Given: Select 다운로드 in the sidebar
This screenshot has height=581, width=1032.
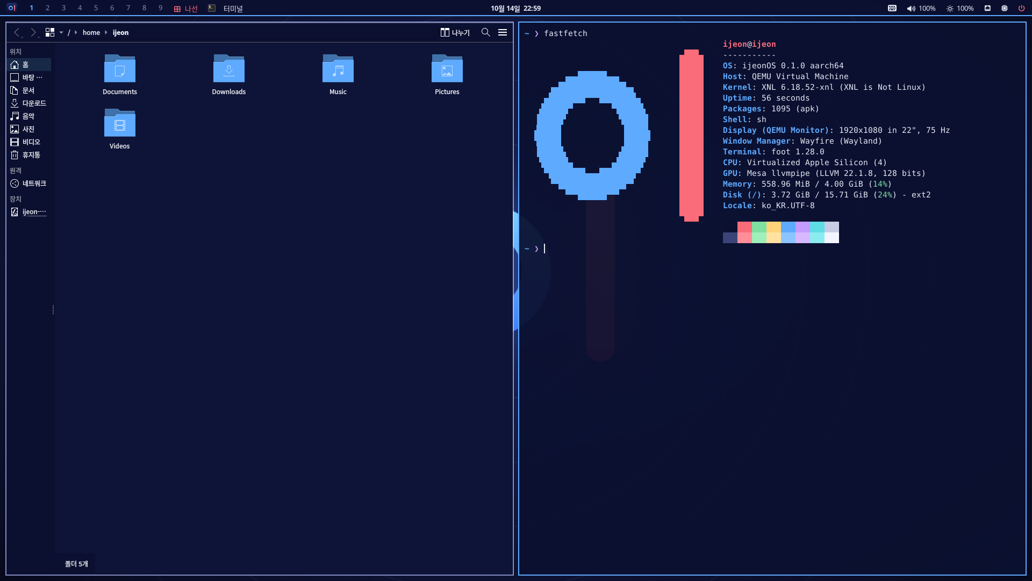Looking at the screenshot, I should 30,103.
